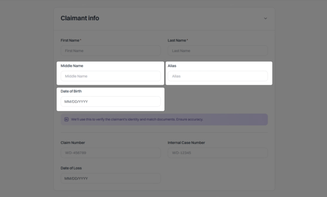Click the identity verification notice text
327x197 pixels.
pyautogui.click(x=137, y=119)
